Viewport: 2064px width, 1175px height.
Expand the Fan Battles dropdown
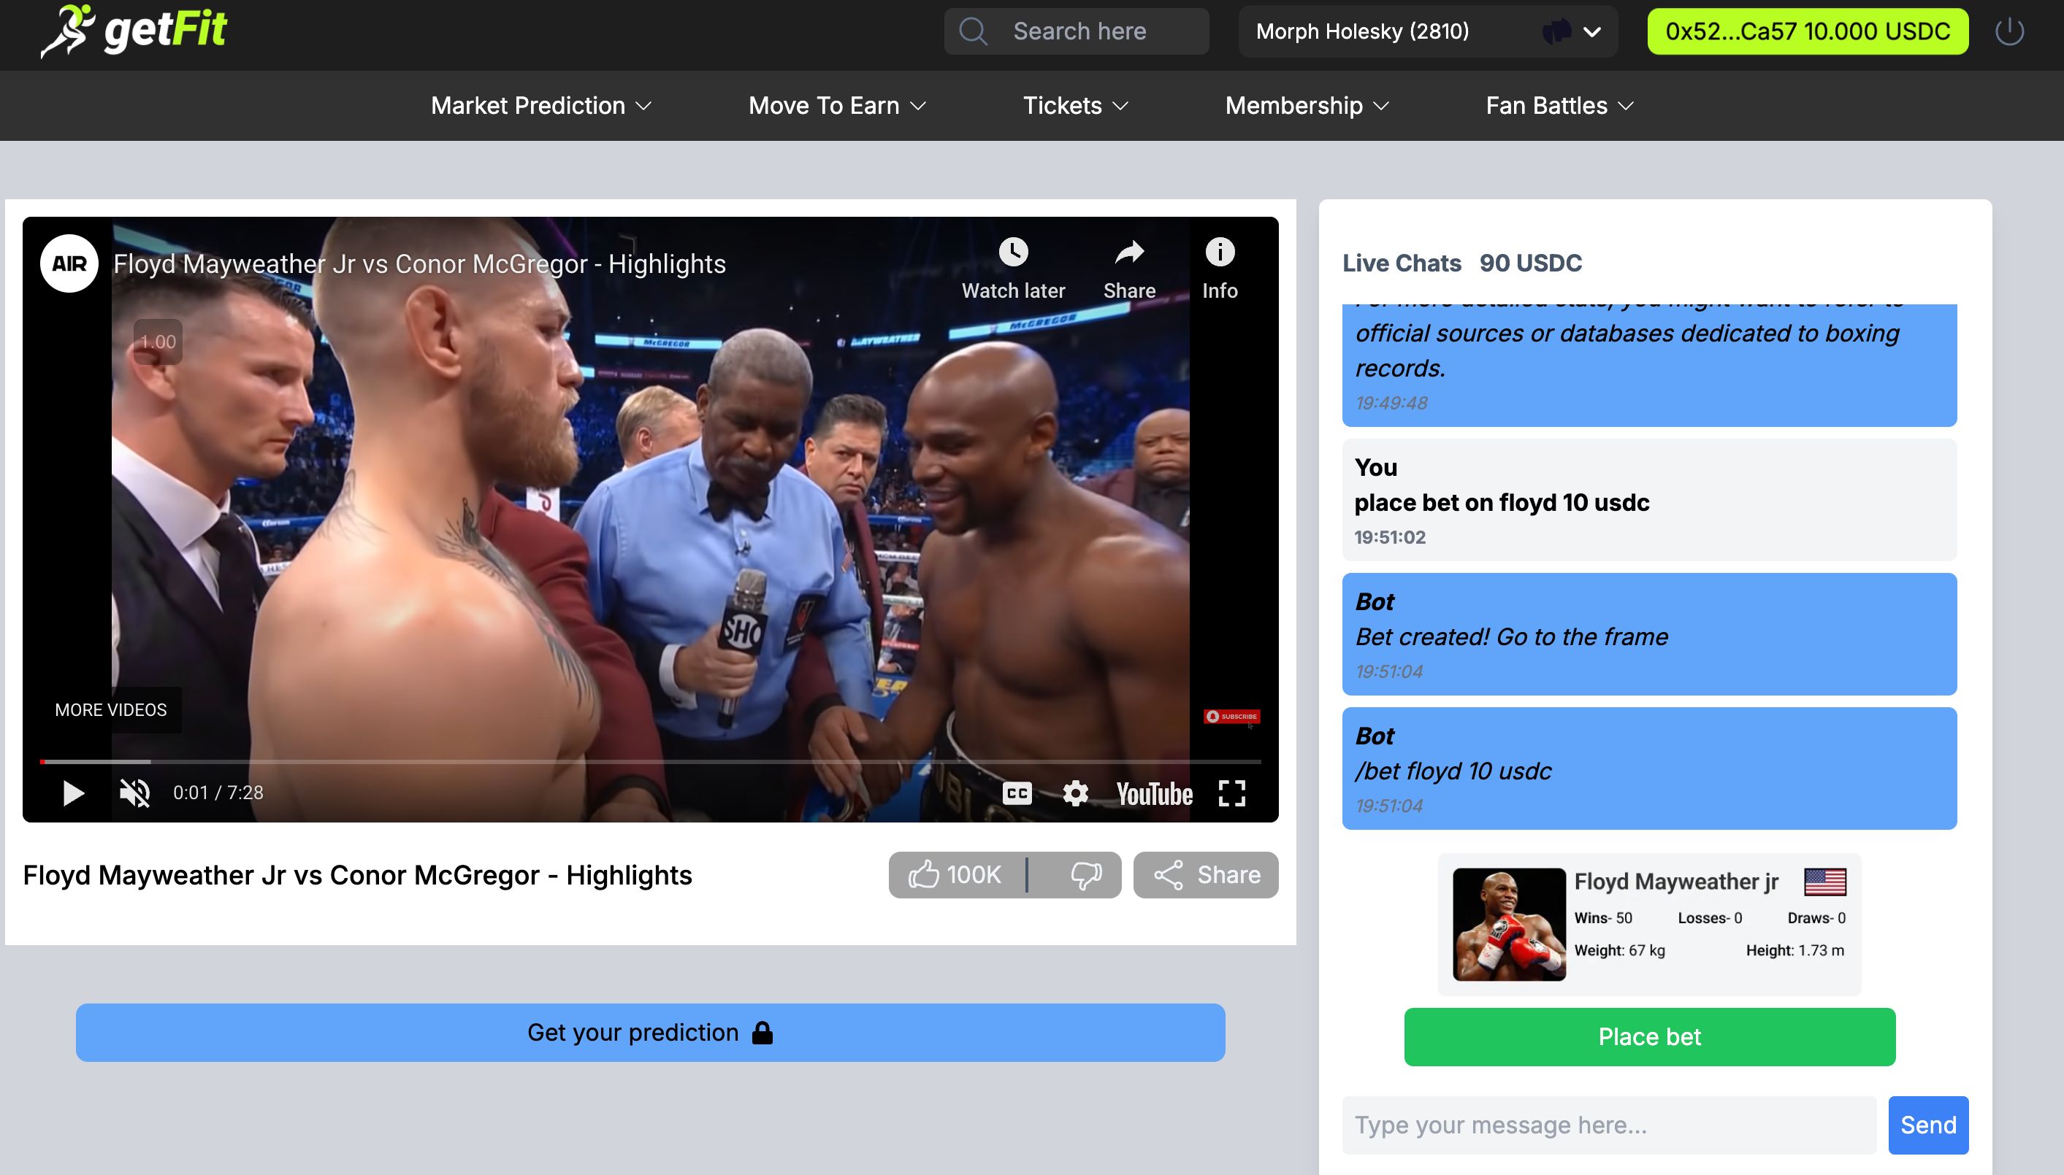(1561, 105)
